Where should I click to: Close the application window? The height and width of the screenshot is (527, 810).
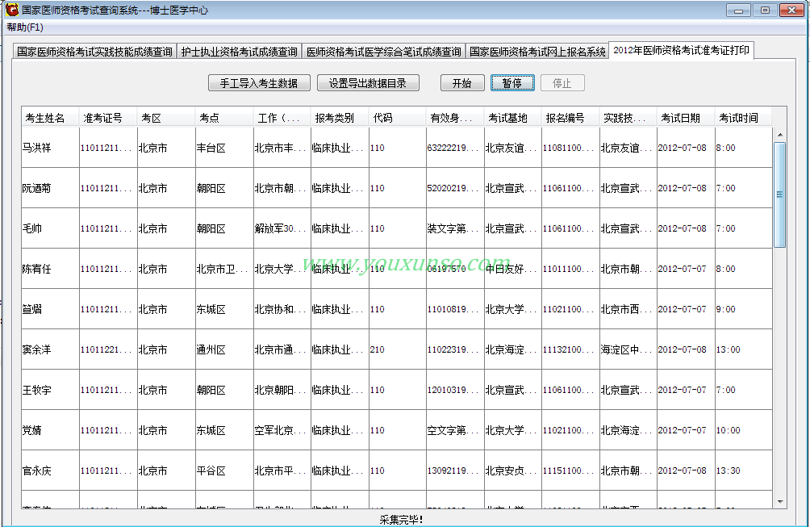pos(791,10)
